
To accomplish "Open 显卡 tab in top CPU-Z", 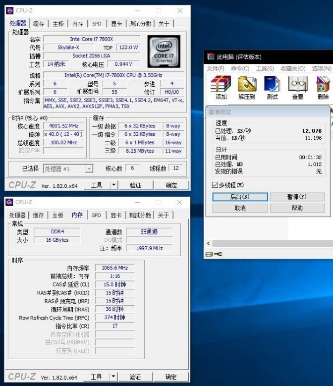I will pos(116,24).
